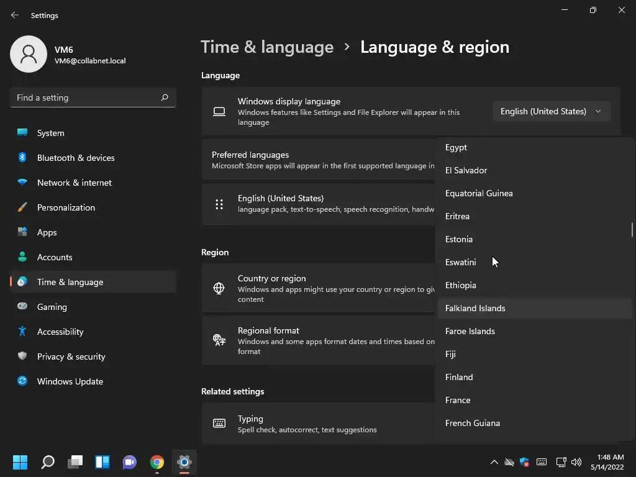Open Widgets from the taskbar
This screenshot has height=477, width=636.
[x=102, y=462]
